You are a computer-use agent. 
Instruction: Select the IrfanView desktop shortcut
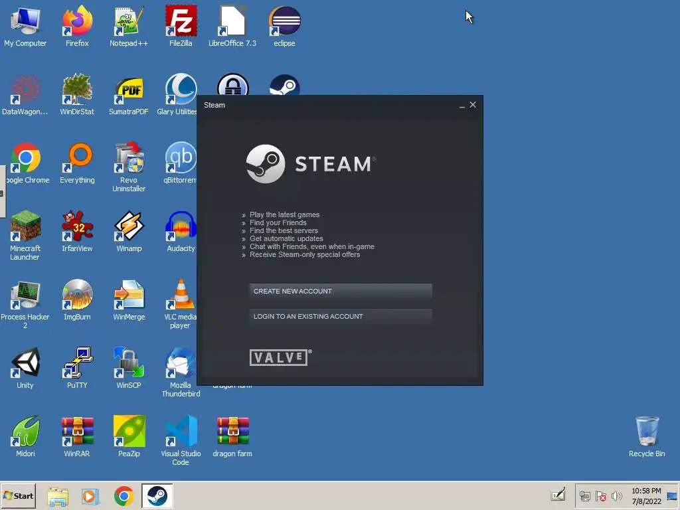coord(77,232)
